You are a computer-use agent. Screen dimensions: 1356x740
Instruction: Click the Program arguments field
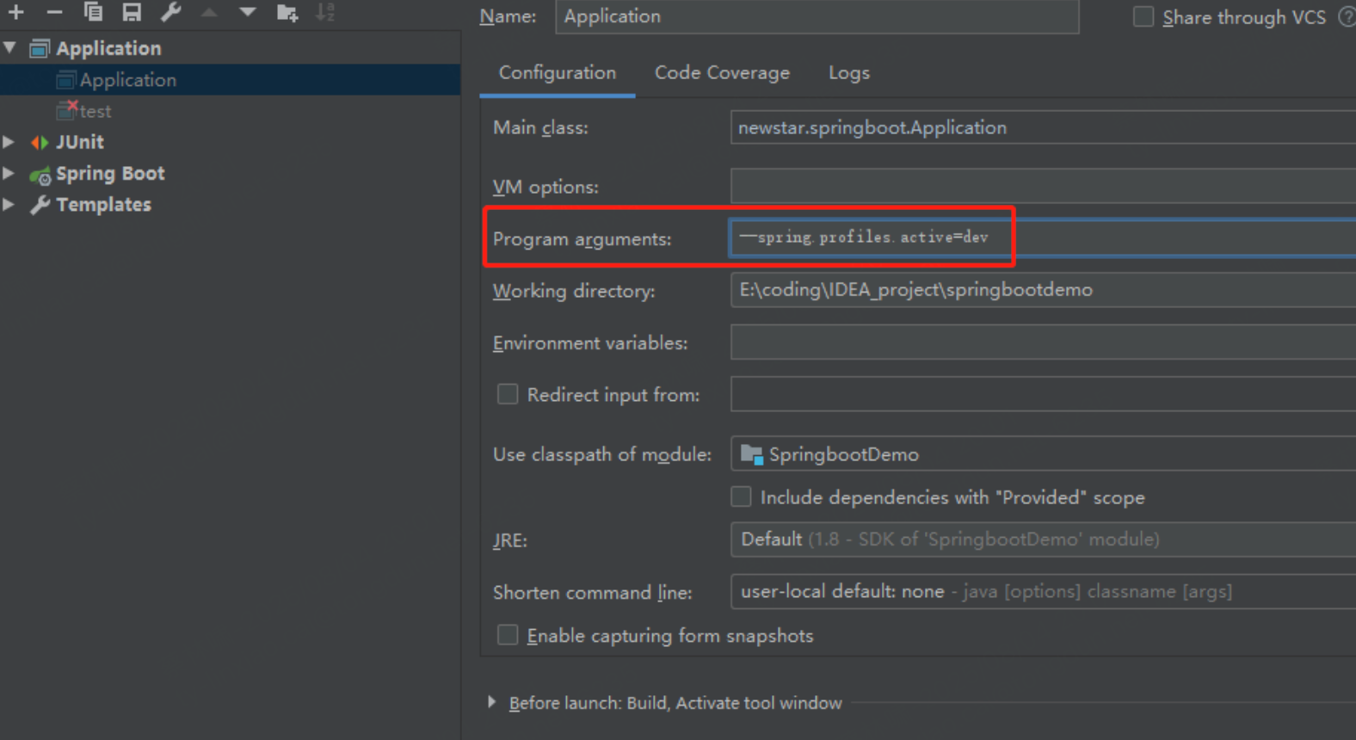coord(1043,237)
